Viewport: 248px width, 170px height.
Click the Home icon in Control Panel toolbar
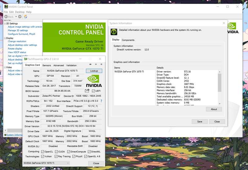(26, 17)
